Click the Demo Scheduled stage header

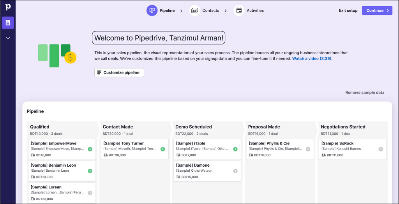(x=194, y=127)
